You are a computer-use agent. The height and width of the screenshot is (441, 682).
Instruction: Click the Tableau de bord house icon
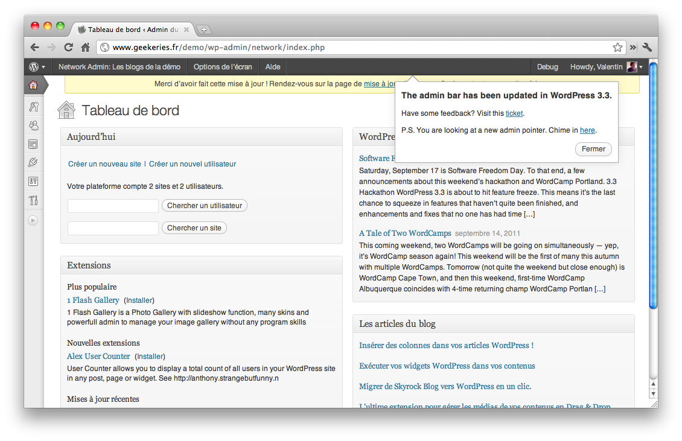click(66, 110)
